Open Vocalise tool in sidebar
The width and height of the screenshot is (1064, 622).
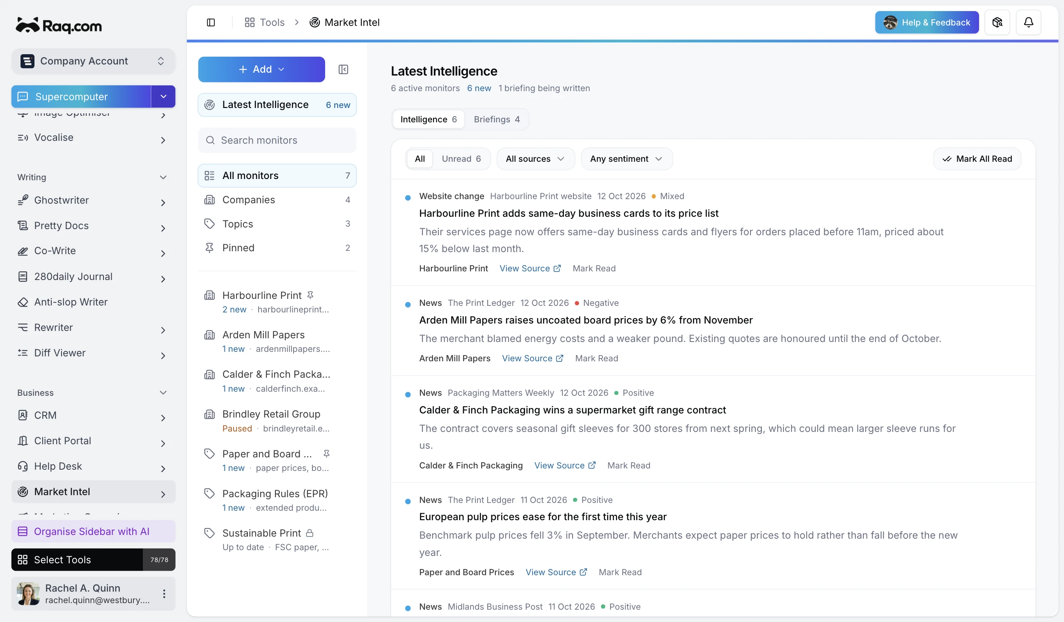pos(93,138)
